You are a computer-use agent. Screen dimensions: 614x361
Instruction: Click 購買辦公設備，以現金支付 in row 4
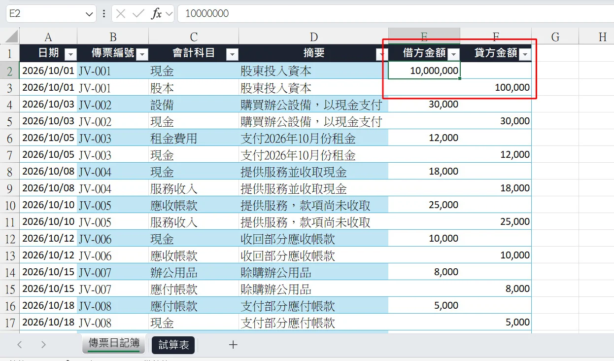[x=314, y=105]
